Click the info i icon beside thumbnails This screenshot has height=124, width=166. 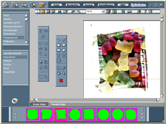(142, 110)
